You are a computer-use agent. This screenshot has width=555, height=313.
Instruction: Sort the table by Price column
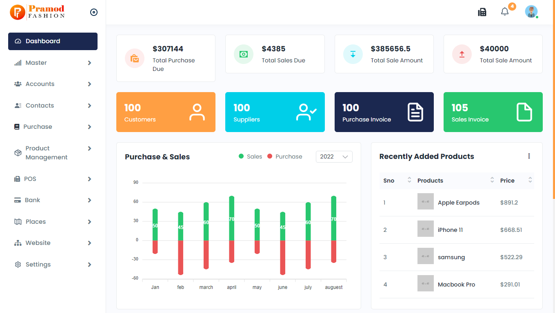[516, 181]
